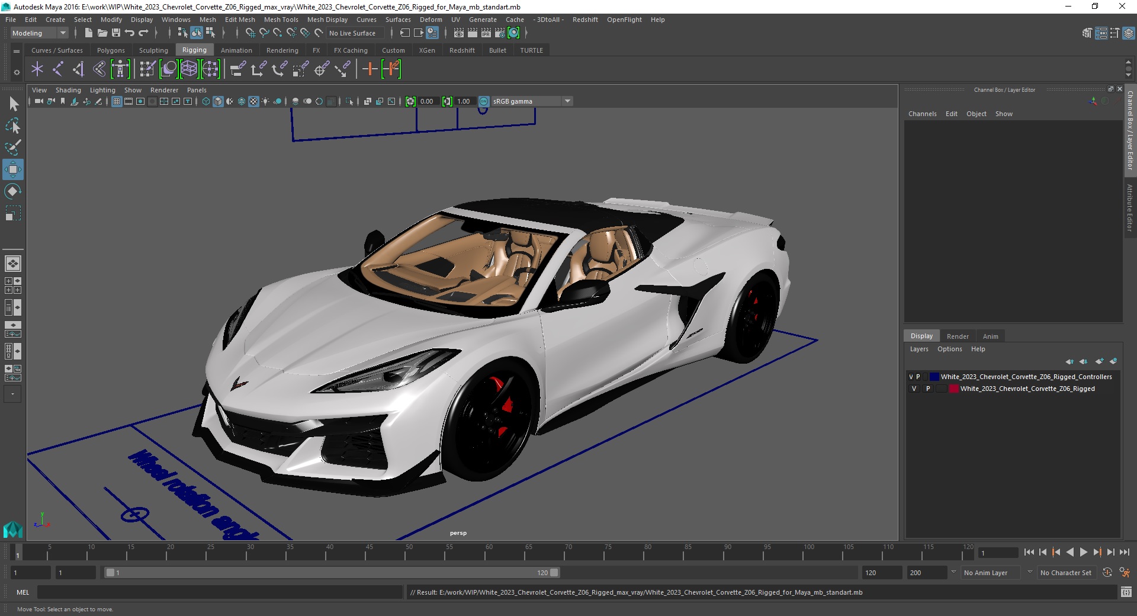This screenshot has width=1137, height=616.
Task: Open the No Anim Layer dropdown
Action: pos(992,573)
